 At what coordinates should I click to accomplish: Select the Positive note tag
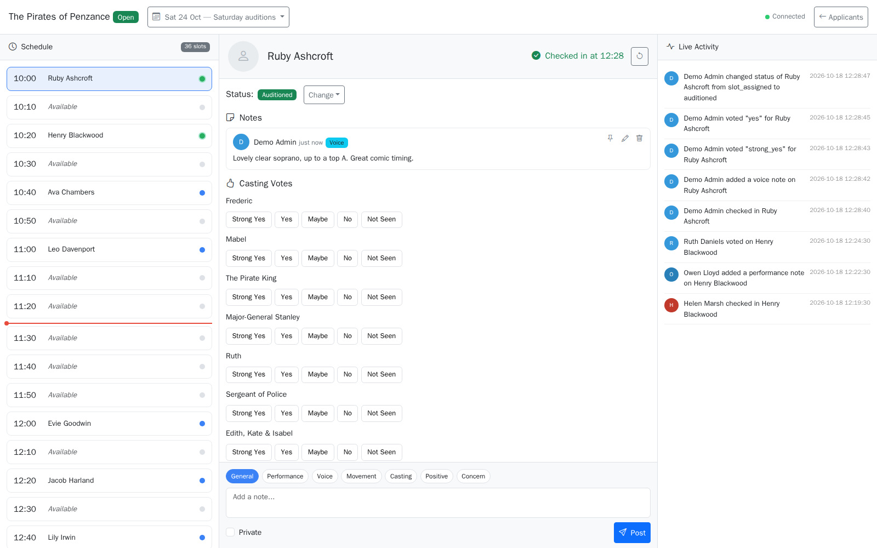(x=437, y=476)
